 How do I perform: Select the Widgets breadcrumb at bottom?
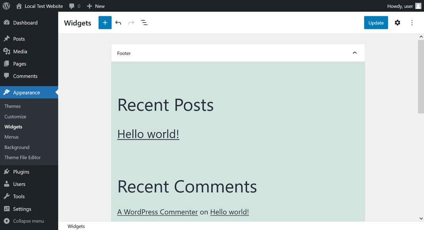click(x=76, y=226)
